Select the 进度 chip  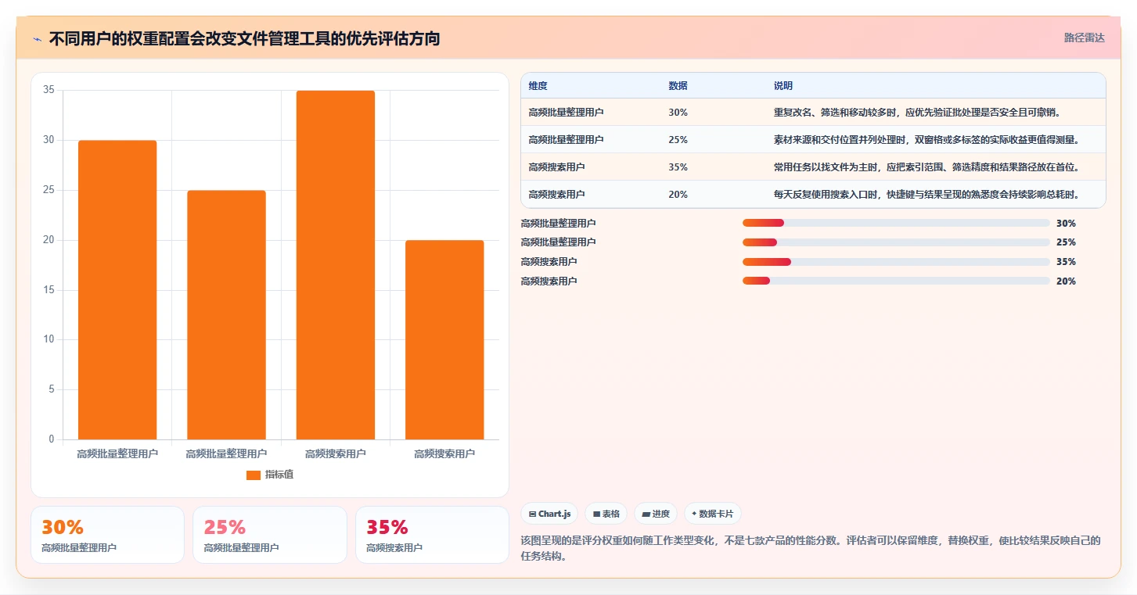click(656, 514)
